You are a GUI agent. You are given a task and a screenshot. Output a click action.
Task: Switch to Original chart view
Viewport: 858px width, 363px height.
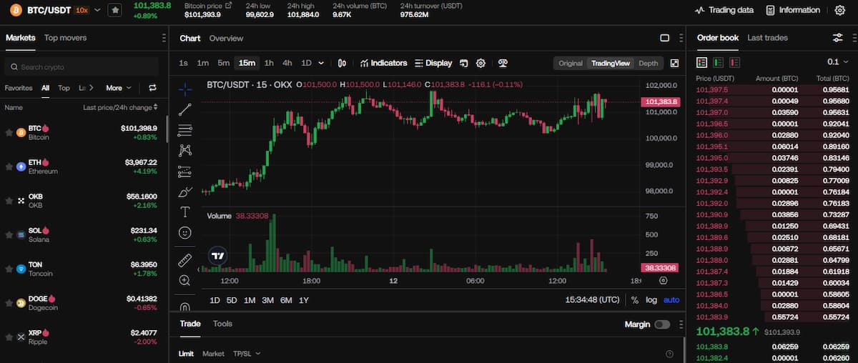pyautogui.click(x=571, y=63)
